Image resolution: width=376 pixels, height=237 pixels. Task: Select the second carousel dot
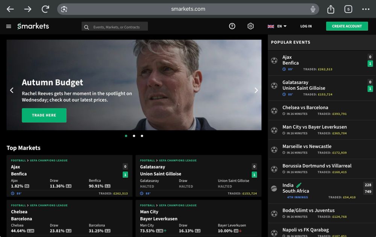(x=134, y=136)
